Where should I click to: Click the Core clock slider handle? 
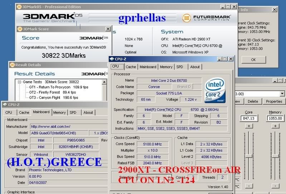click(x=249, y=156)
